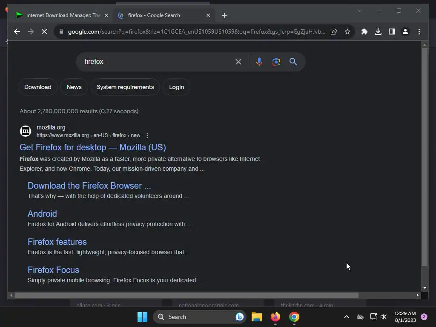Select the System requirements chip
Image resolution: width=436 pixels, height=327 pixels.
[x=125, y=87]
